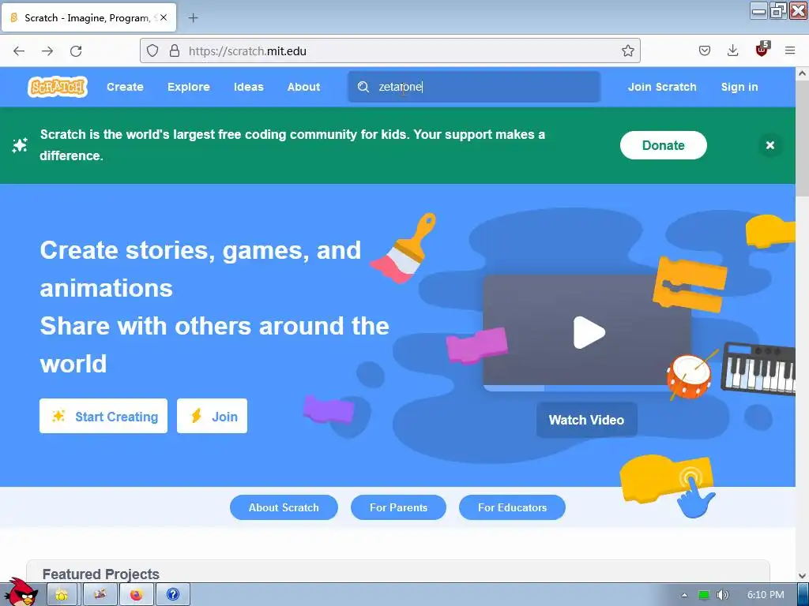The width and height of the screenshot is (809, 606).
Task: Click page scrollbar up arrow
Action: (x=803, y=73)
